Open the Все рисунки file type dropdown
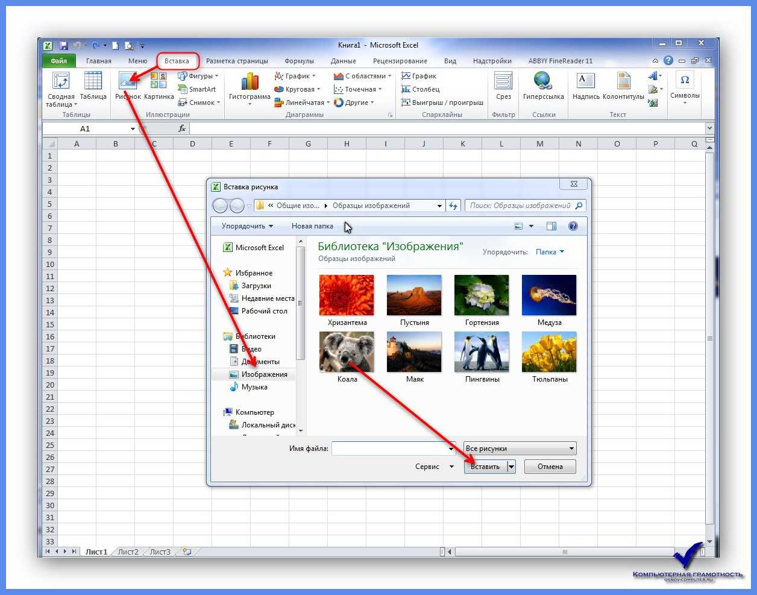757x595 pixels. point(520,449)
